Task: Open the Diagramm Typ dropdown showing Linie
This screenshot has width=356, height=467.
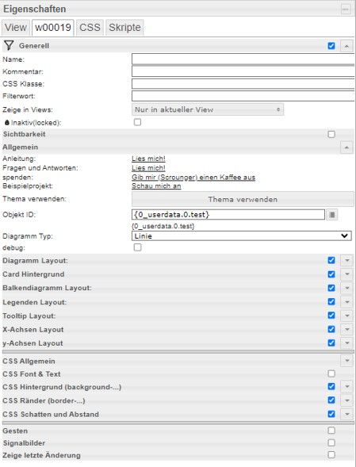Action: [241, 236]
